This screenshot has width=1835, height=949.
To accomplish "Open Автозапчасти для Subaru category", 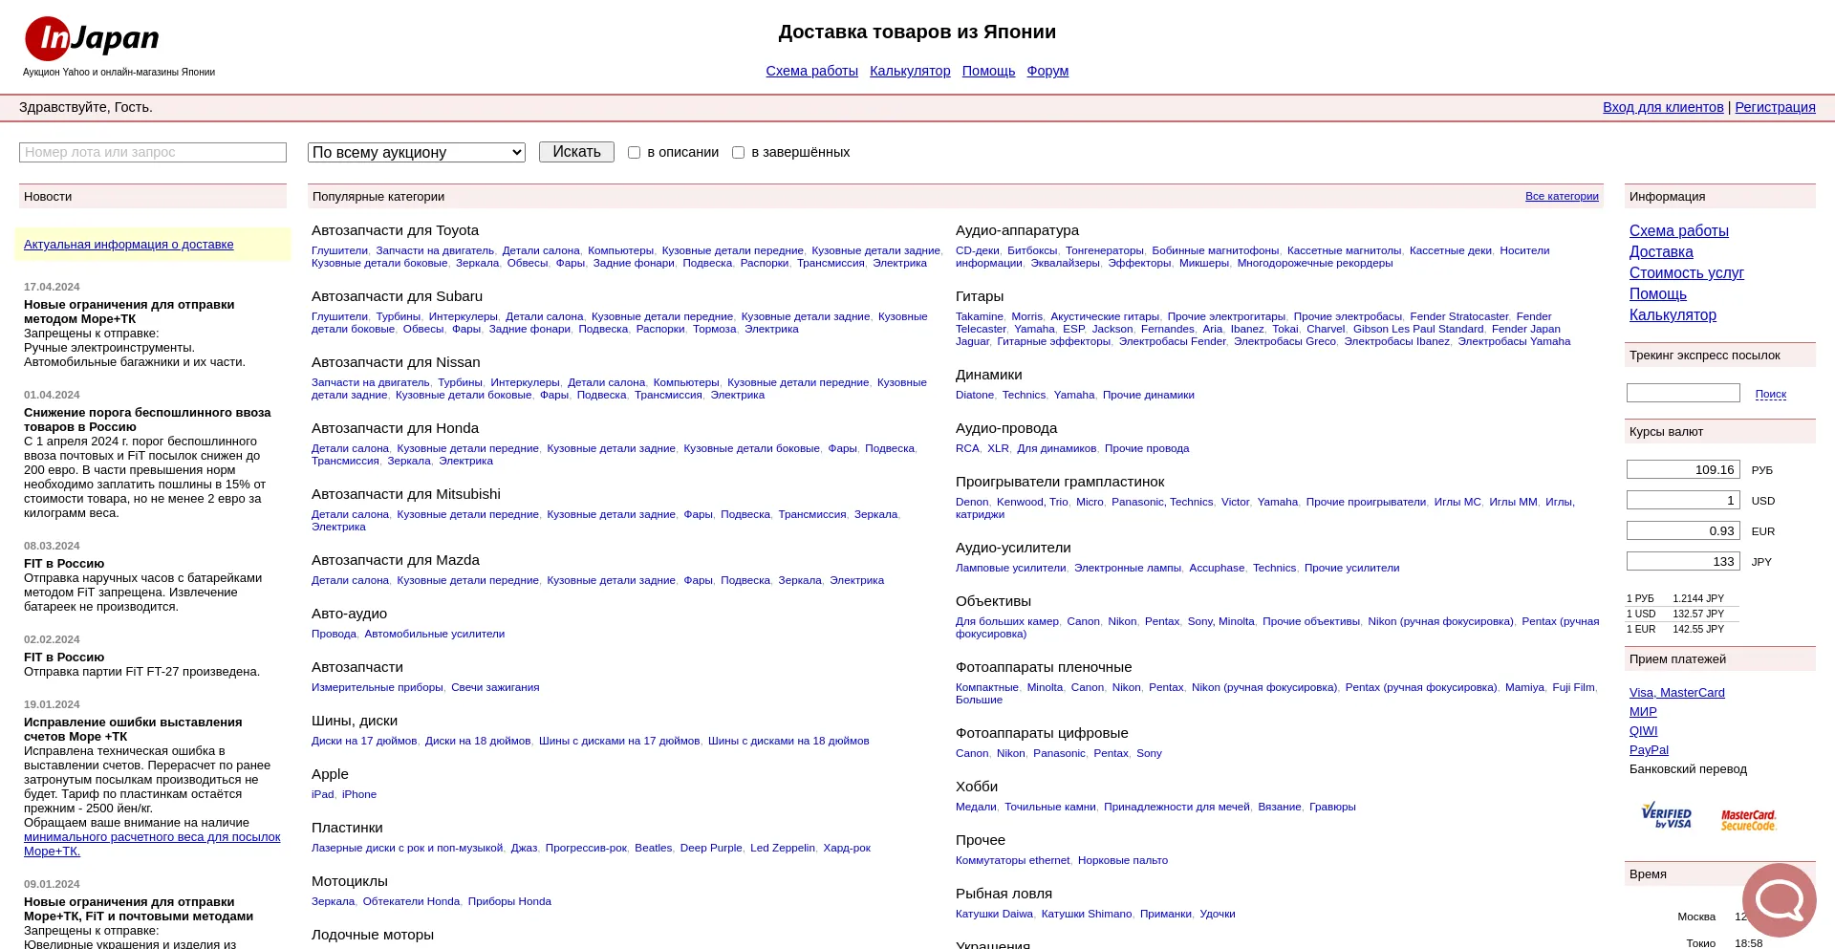I will 397,296.
